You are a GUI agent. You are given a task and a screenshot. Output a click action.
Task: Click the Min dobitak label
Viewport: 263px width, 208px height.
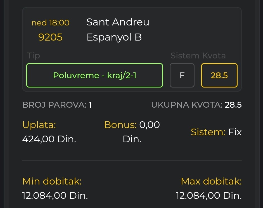coord(52,181)
